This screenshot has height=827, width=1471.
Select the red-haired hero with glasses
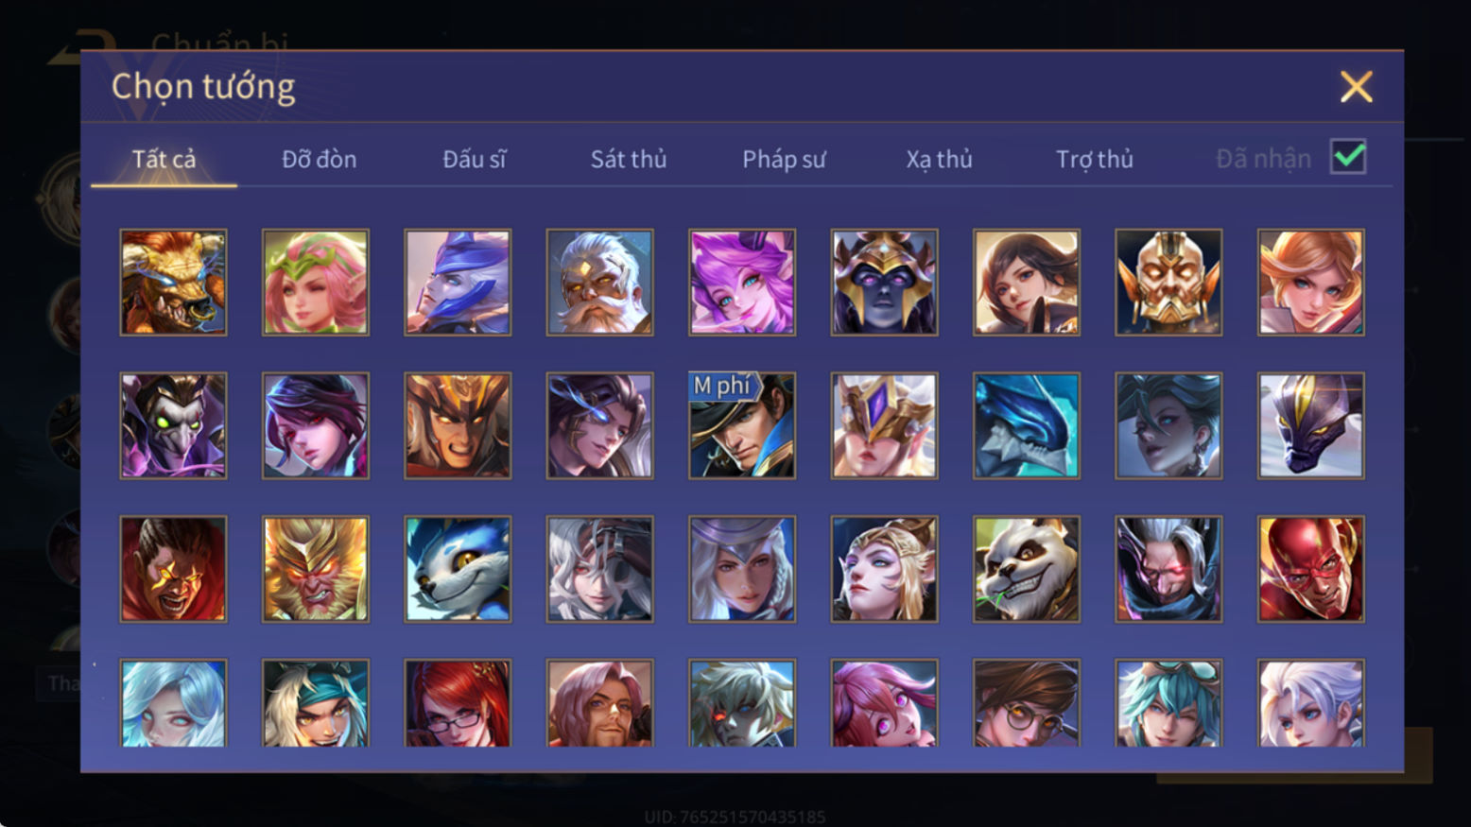click(x=458, y=703)
